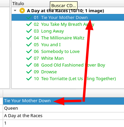124x127 pixels.
Task: Click green checkmark beside Tie Your Mother Down
Action: tap(29, 17)
